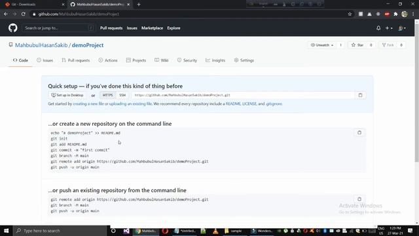Open the Untitled notepad taskbar item
The image size is (419, 236).
[185, 231]
